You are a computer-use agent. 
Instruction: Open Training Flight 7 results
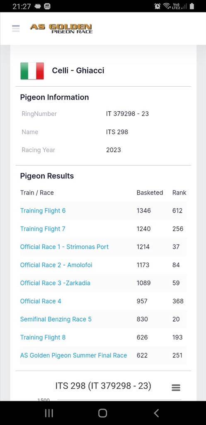tap(43, 229)
